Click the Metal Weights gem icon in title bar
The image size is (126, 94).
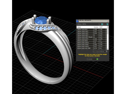[x=77, y=21]
